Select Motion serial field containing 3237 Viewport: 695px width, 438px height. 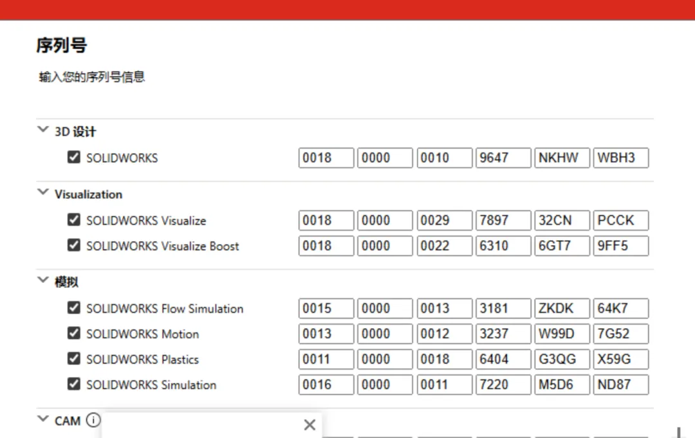(503, 333)
